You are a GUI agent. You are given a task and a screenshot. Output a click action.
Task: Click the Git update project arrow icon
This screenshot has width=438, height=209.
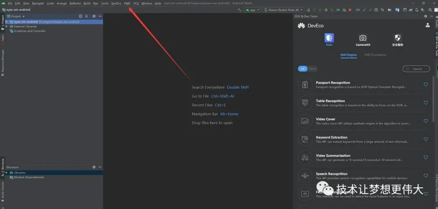(x=364, y=10)
